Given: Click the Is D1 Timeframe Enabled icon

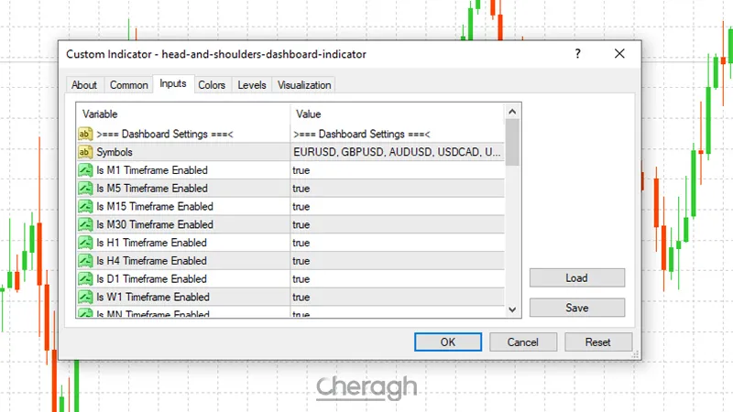Looking at the screenshot, I should point(85,279).
